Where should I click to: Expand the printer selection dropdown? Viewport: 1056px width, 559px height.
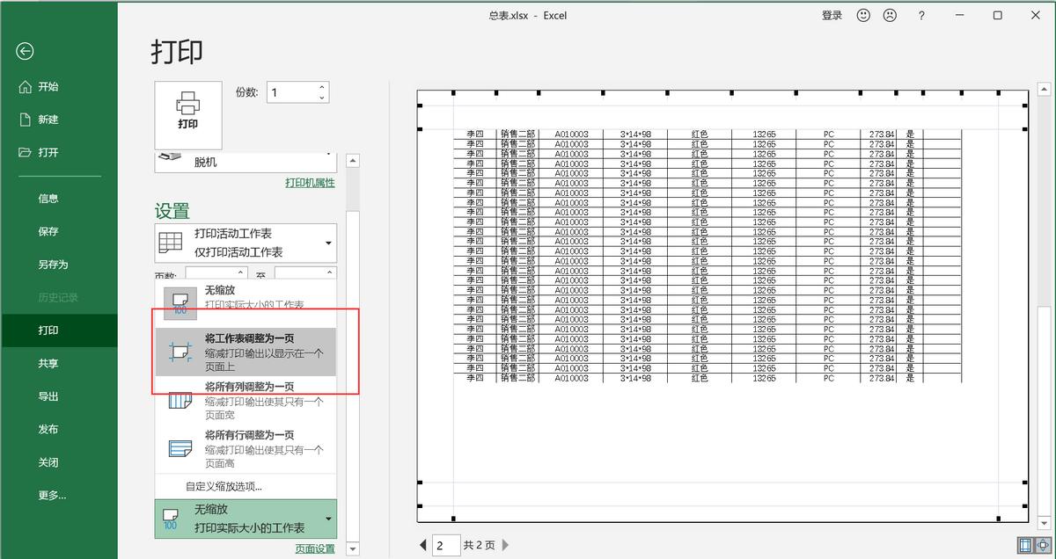tap(246, 162)
